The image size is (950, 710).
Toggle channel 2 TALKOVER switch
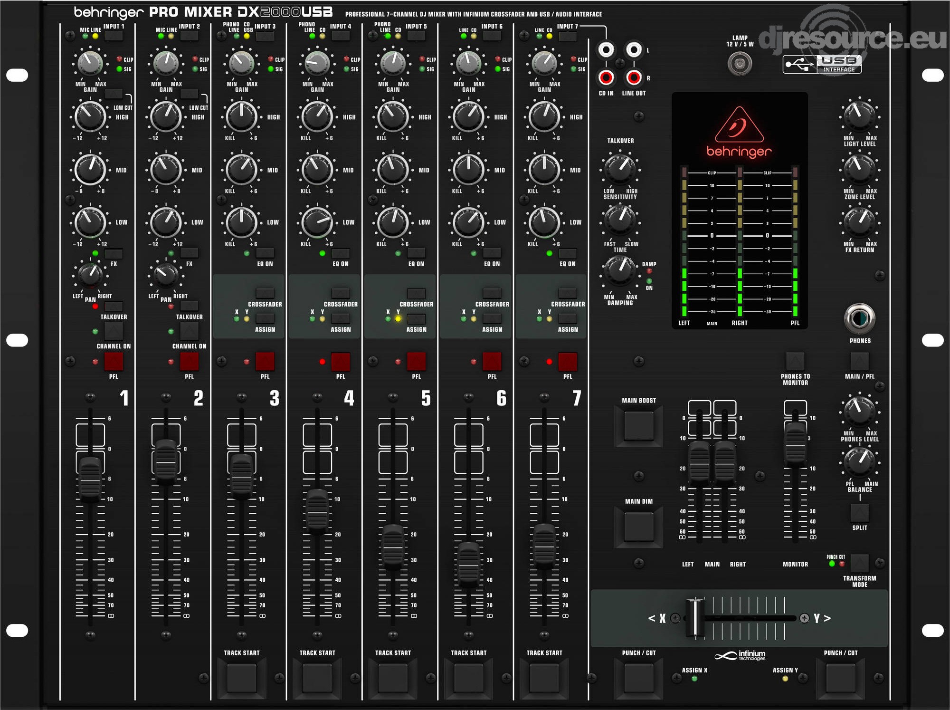189,306
